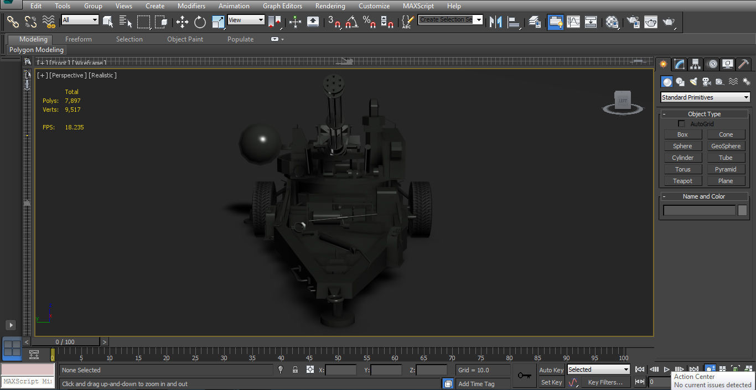Enable the AutoGrid checkbox
The width and height of the screenshot is (756, 390).
(x=682, y=124)
